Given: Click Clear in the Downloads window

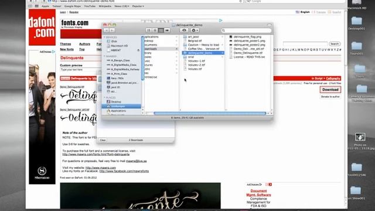Looking at the screenshot, I should point(103,140).
